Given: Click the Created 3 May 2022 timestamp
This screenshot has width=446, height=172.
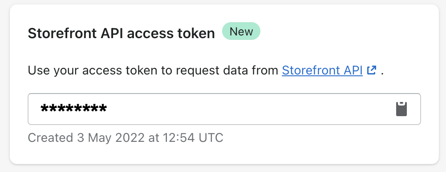Looking at the screenshot, I should (x=126, y=138).
